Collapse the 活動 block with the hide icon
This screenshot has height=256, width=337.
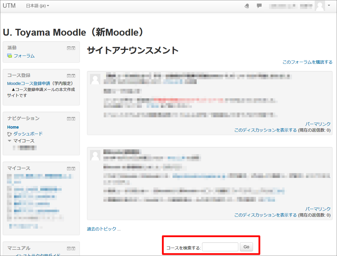pos(69,48)
